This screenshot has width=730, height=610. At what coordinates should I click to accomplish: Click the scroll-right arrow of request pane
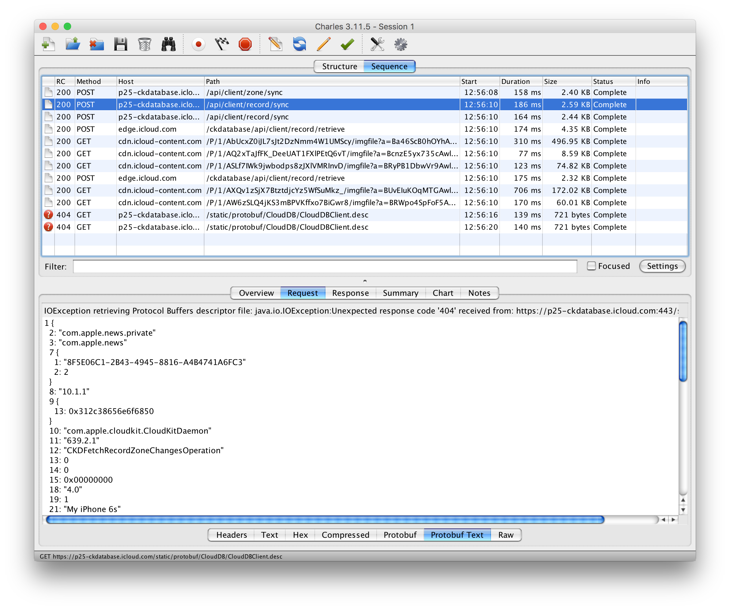tap(673, 519)
